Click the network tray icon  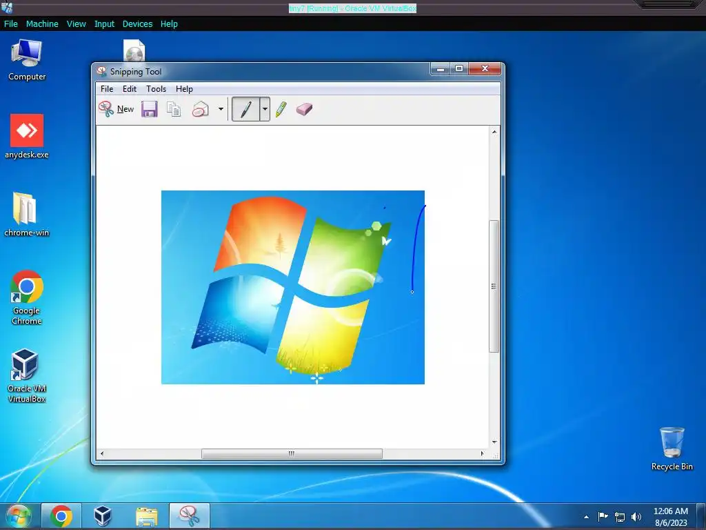click(x=620, y=517)
